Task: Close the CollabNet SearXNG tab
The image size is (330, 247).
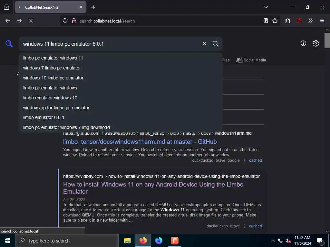Action: [x=81, y=7]
